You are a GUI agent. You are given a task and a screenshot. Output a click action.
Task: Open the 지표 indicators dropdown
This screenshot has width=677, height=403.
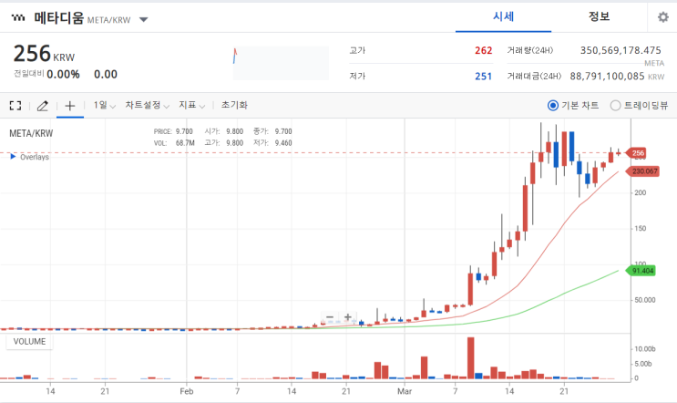pyautogui.click(x=191, y=106)
